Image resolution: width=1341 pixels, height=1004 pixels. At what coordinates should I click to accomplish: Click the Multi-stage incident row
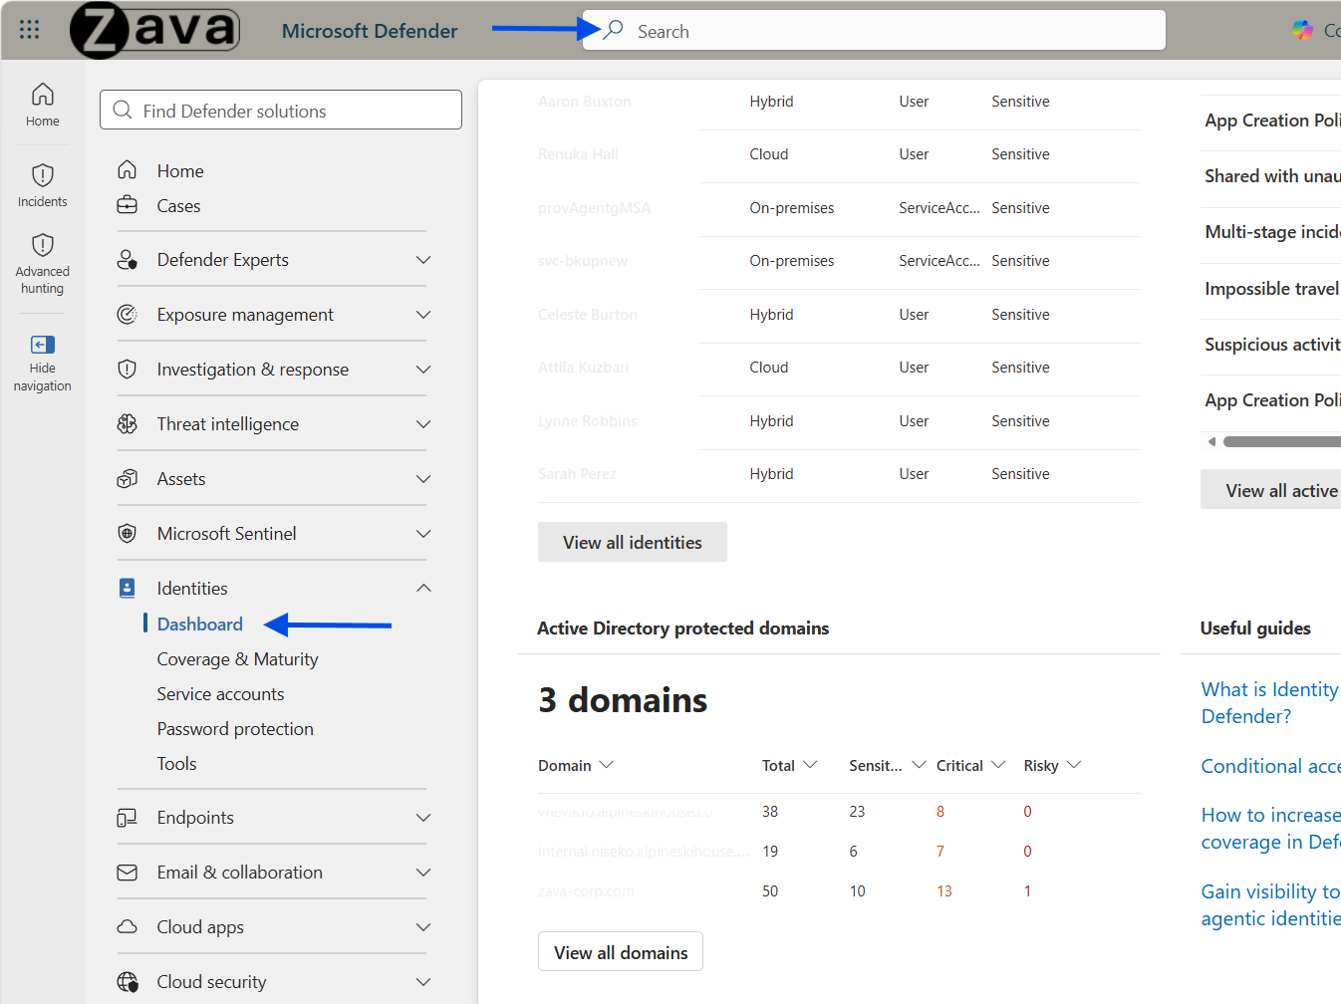(x=1271, y=232)
